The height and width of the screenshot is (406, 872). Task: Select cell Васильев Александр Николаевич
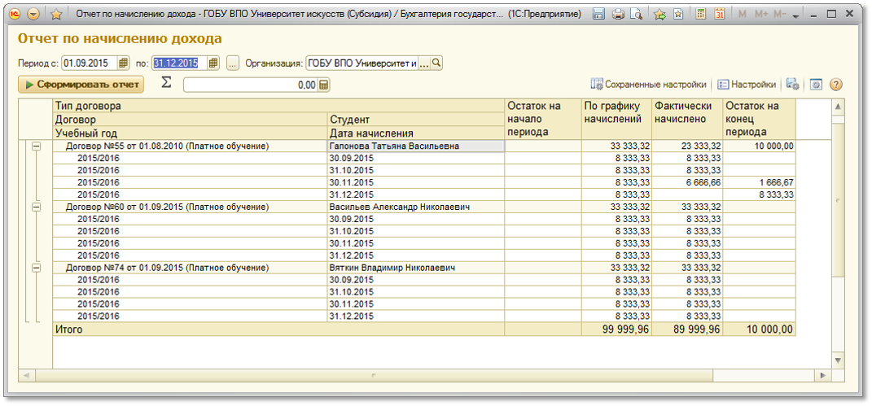click(x=416, y=207)
